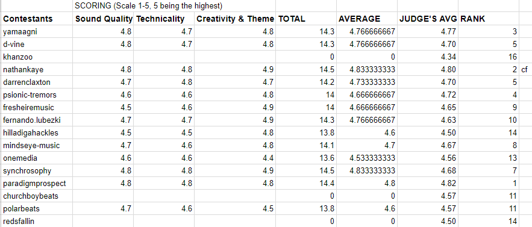Image resolution: width=532 pixels, height=227 pixels.
Task: Select khanzoo's RANK value 16
Action: click(489, 57)
